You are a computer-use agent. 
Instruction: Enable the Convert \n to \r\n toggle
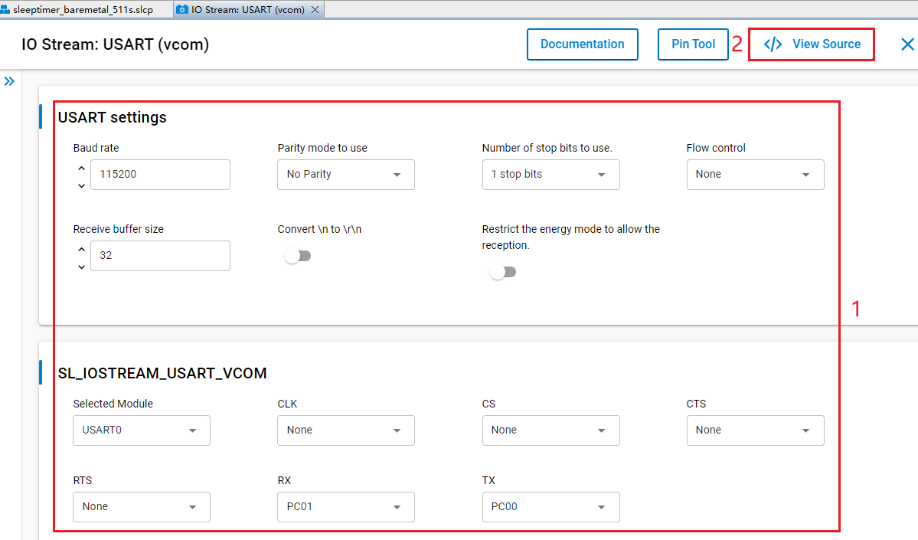(298, 255)
